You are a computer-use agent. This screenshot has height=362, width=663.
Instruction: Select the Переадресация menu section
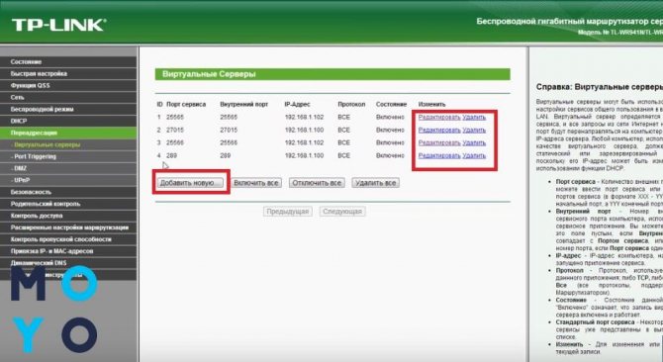pyautogui.click(x=68, y=133)
